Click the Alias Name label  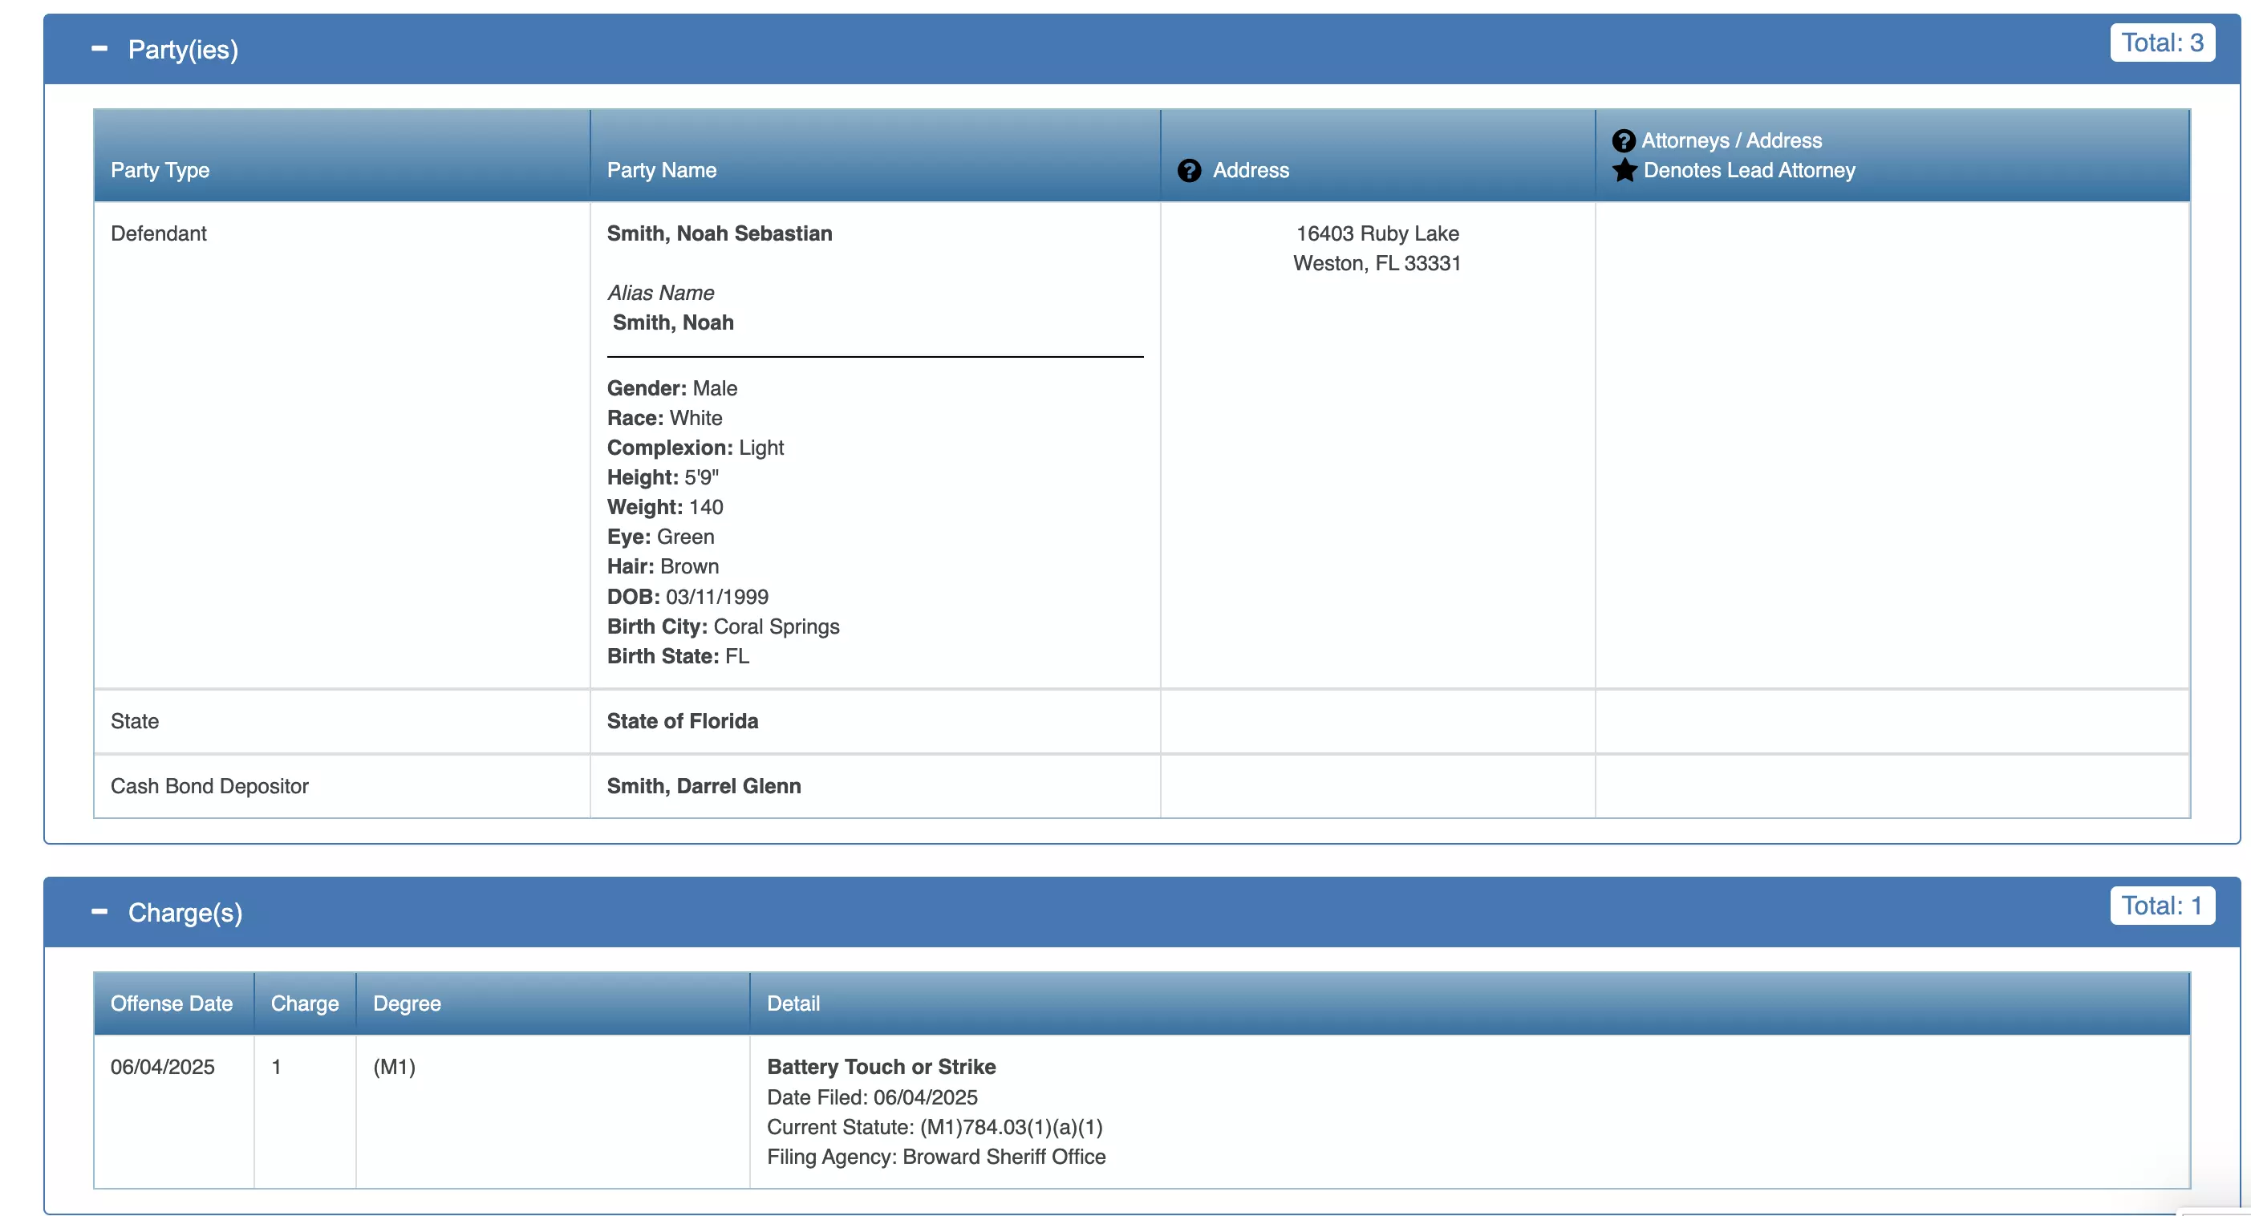(x=661, y=293)
